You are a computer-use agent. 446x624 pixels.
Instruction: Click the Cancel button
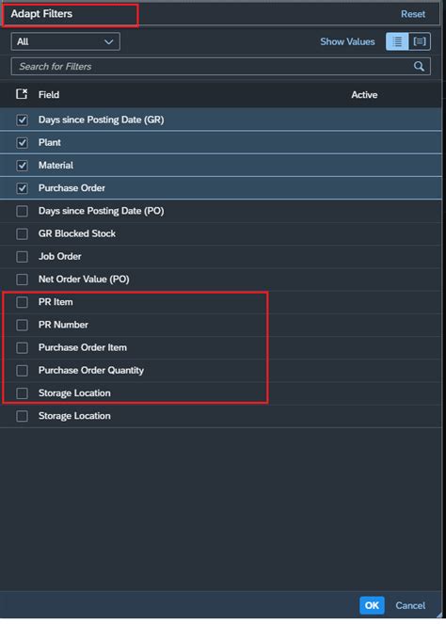(x=410, y=605)
